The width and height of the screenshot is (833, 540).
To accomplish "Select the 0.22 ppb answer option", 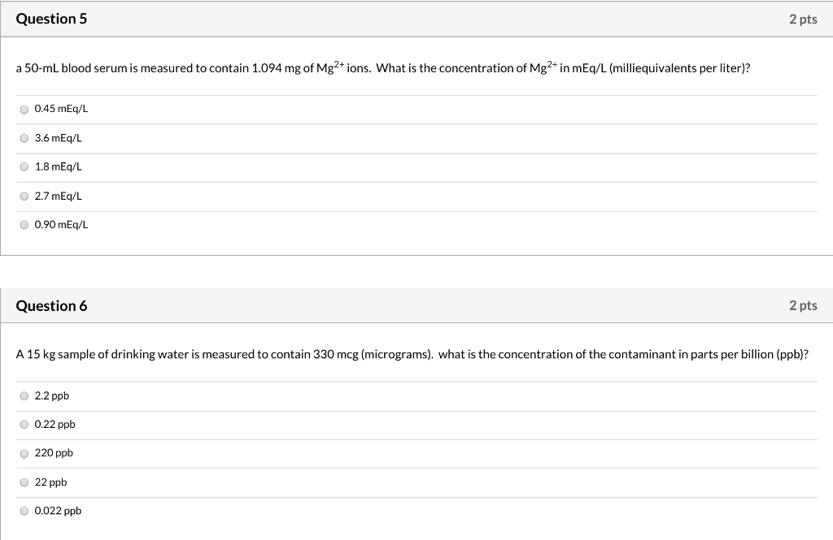I will 24,425.
